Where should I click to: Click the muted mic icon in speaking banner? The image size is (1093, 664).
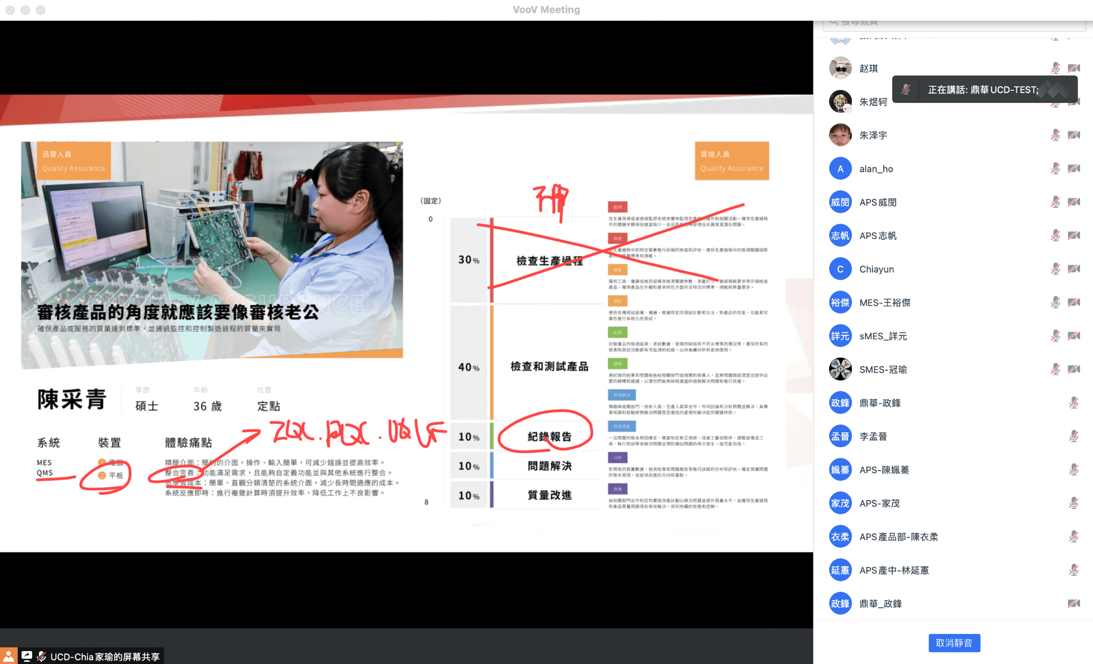click(906, 89)
